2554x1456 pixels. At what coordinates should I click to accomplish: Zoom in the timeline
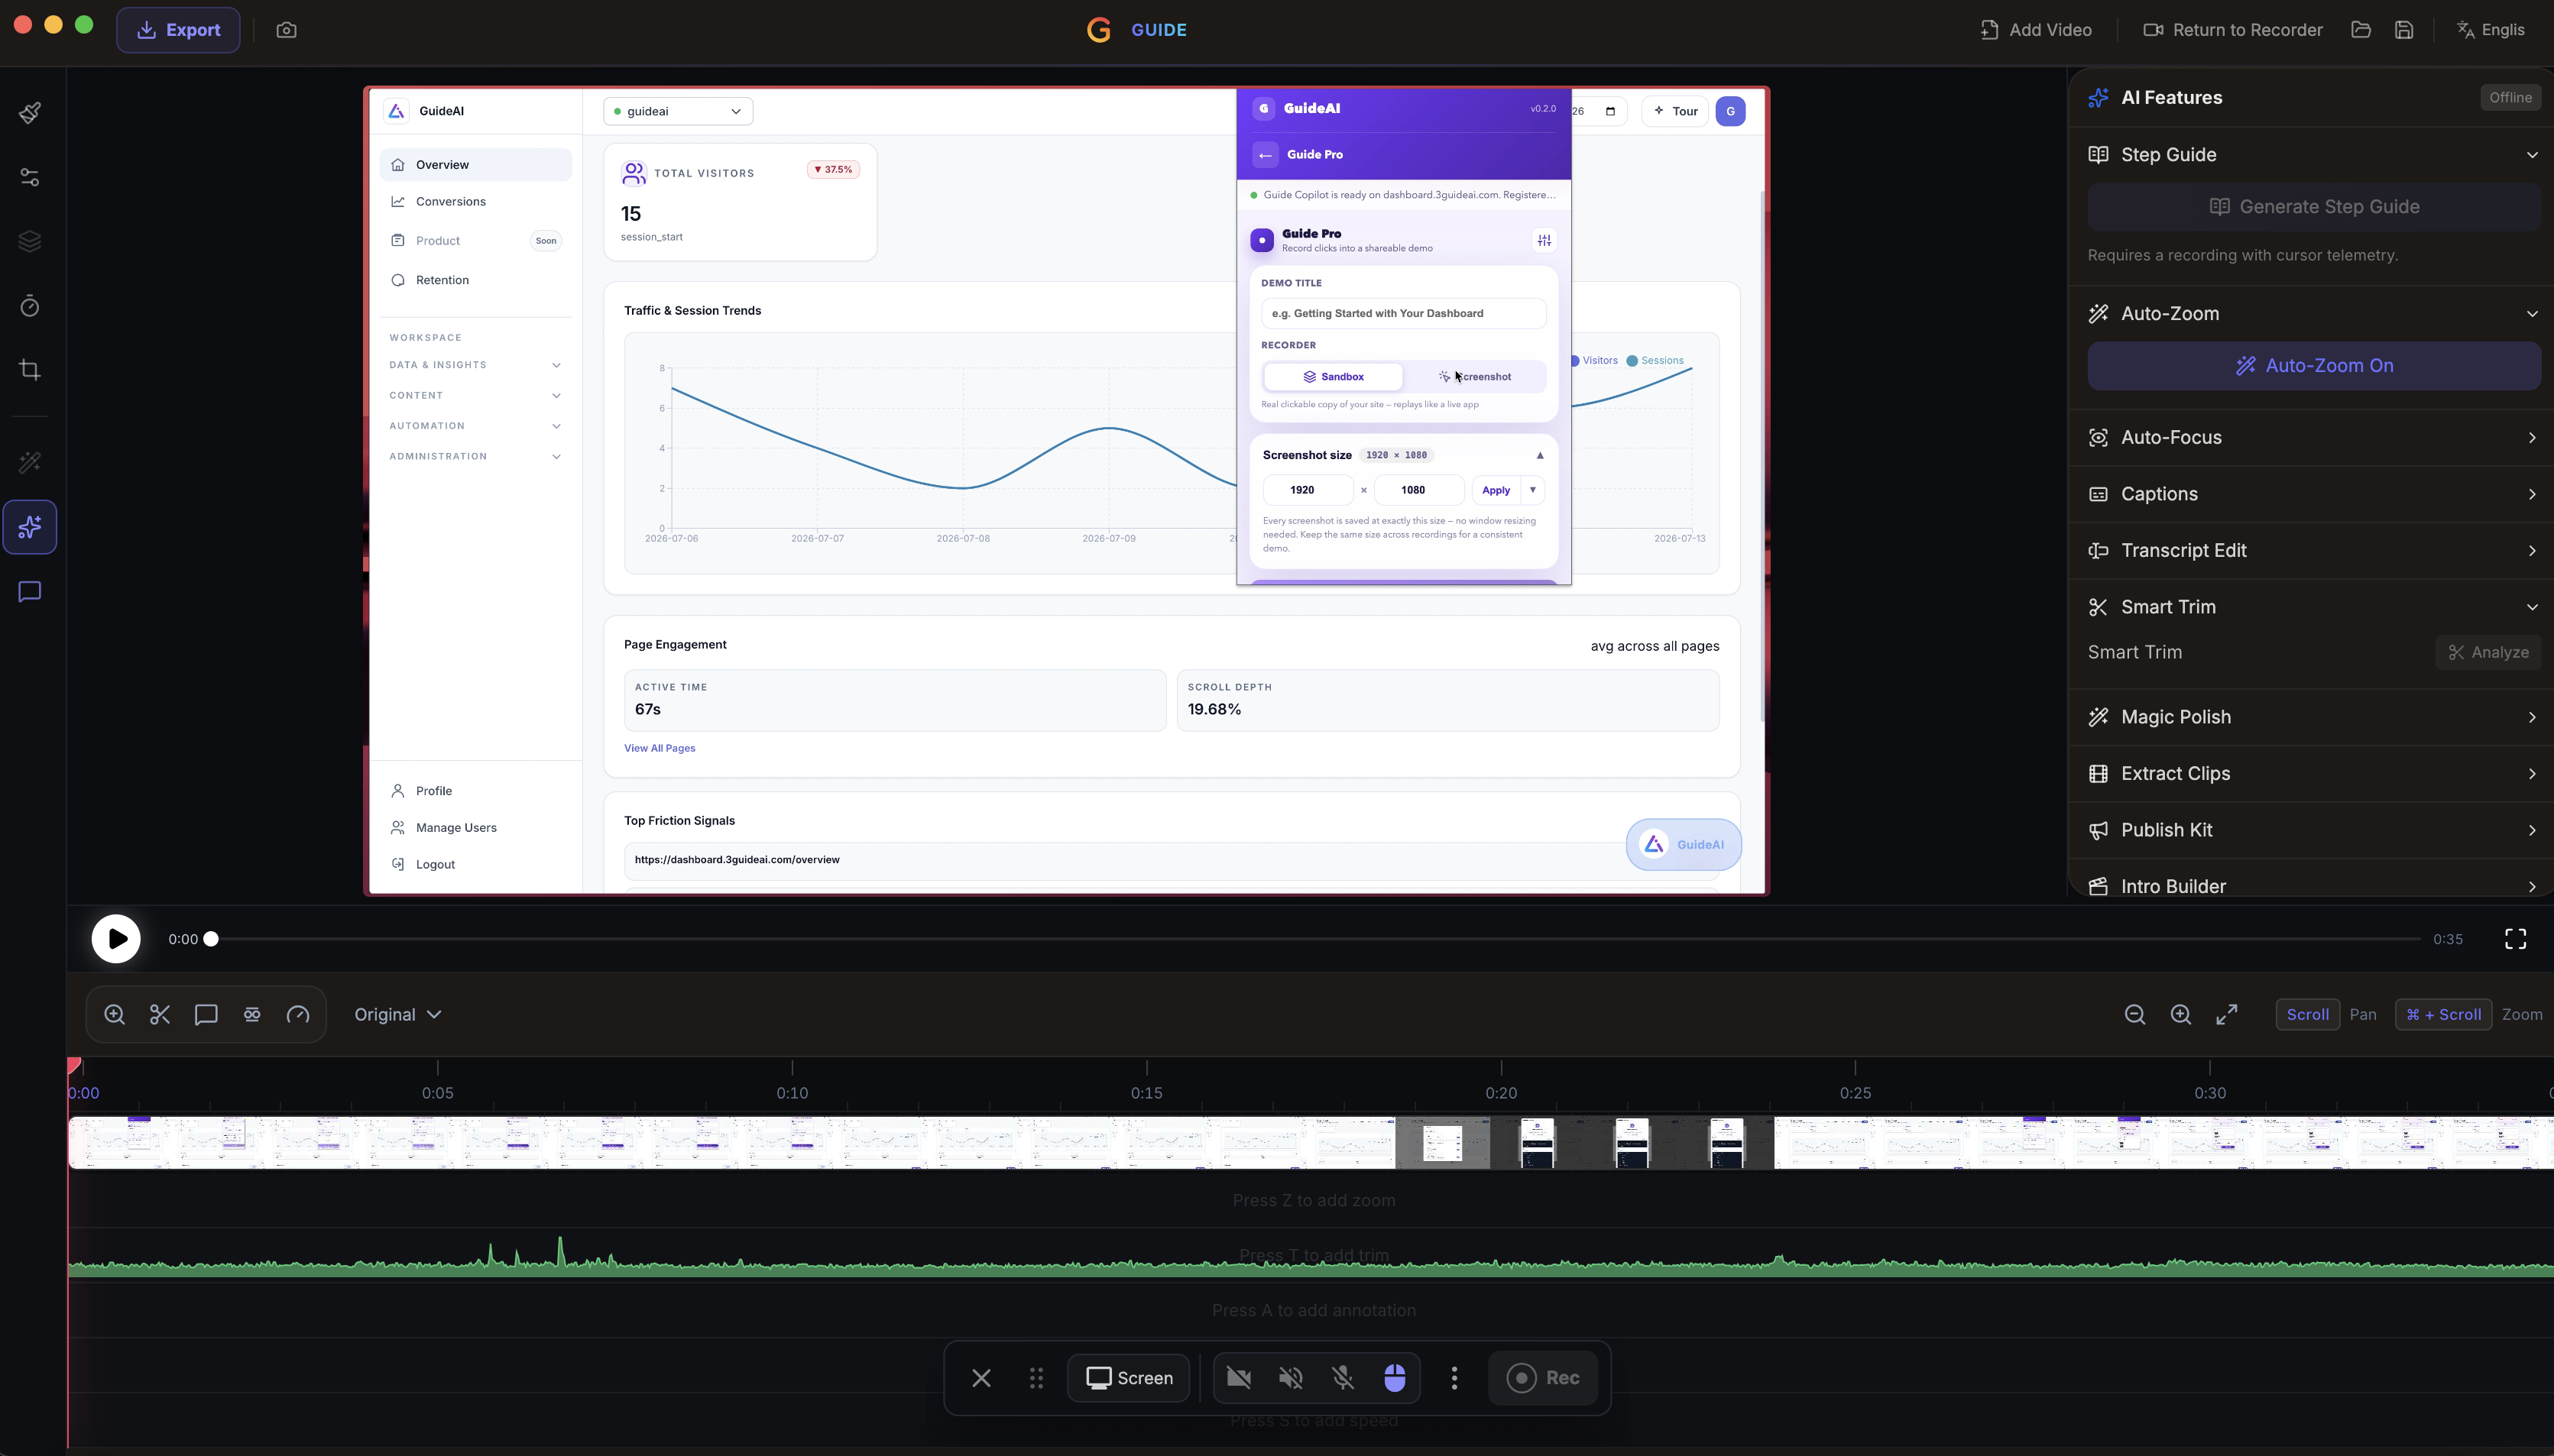[2181, 1014]
